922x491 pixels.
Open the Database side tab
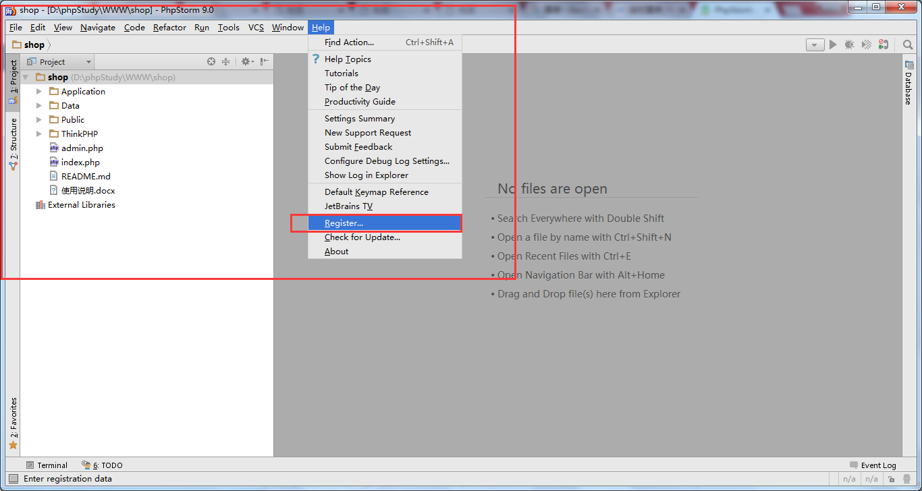click(908, 82)
